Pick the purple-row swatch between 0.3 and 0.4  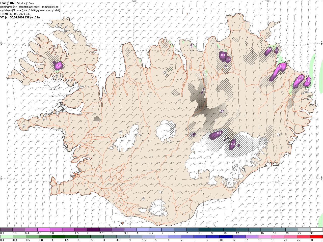pos(19,230)
